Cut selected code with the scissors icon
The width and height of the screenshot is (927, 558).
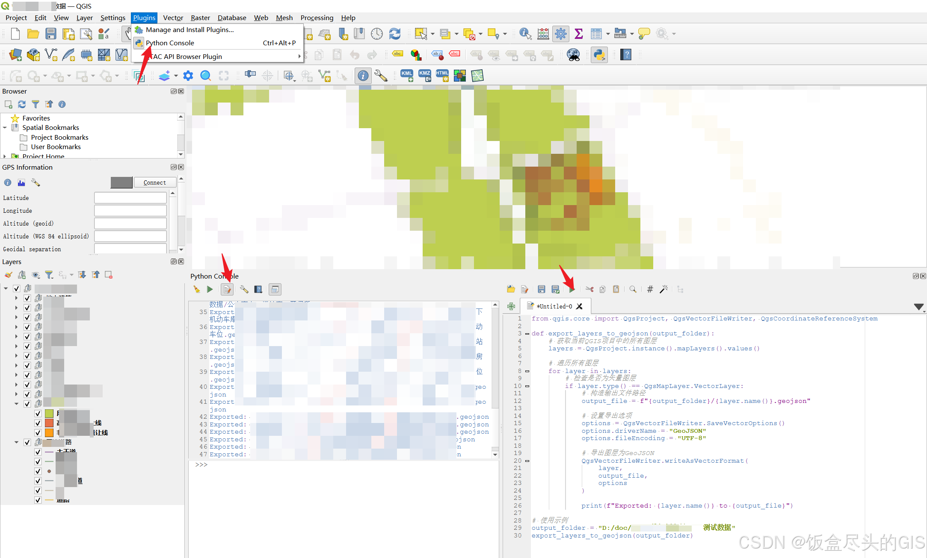(589, 289)
